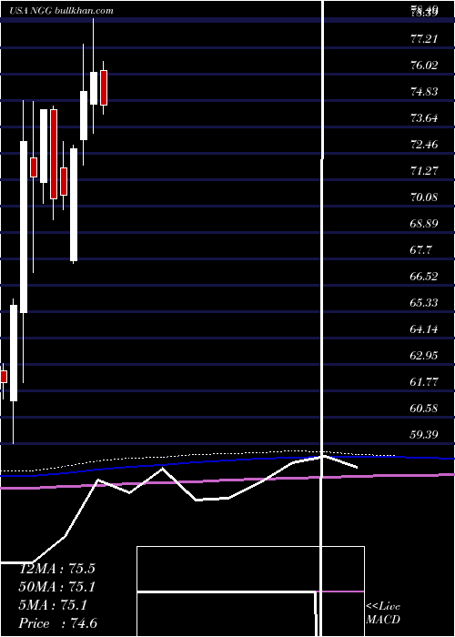Click the 74.83 price axis label
The height and width of the screenshot is (637, 455).
coord(424,91)
